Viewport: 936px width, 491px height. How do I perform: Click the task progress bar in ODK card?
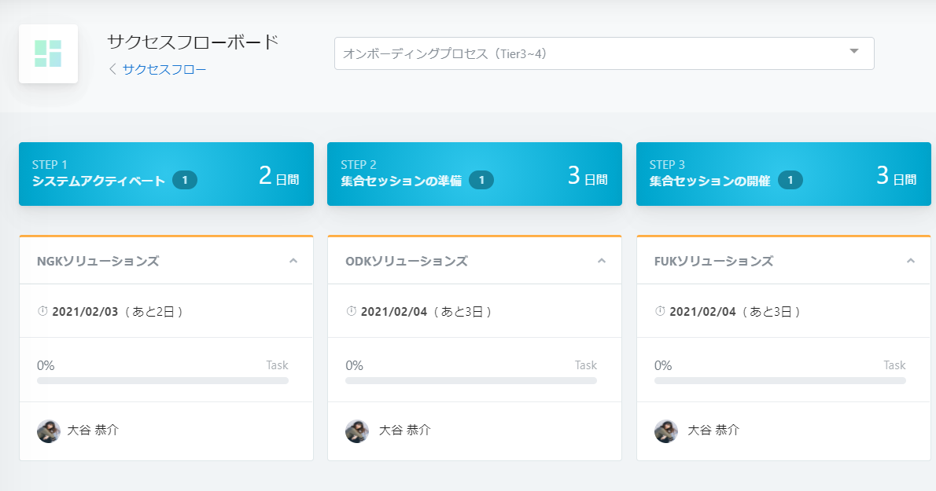tap(471, 381)
